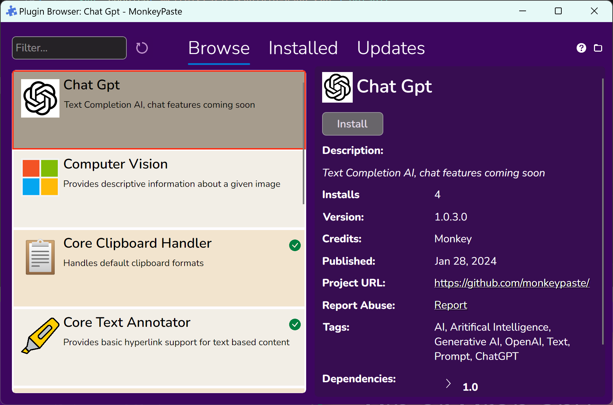Image resolution: width=613 pixels, height=405 pixels.
Task: Open the help question mark icon
Action: pos(581,48)
